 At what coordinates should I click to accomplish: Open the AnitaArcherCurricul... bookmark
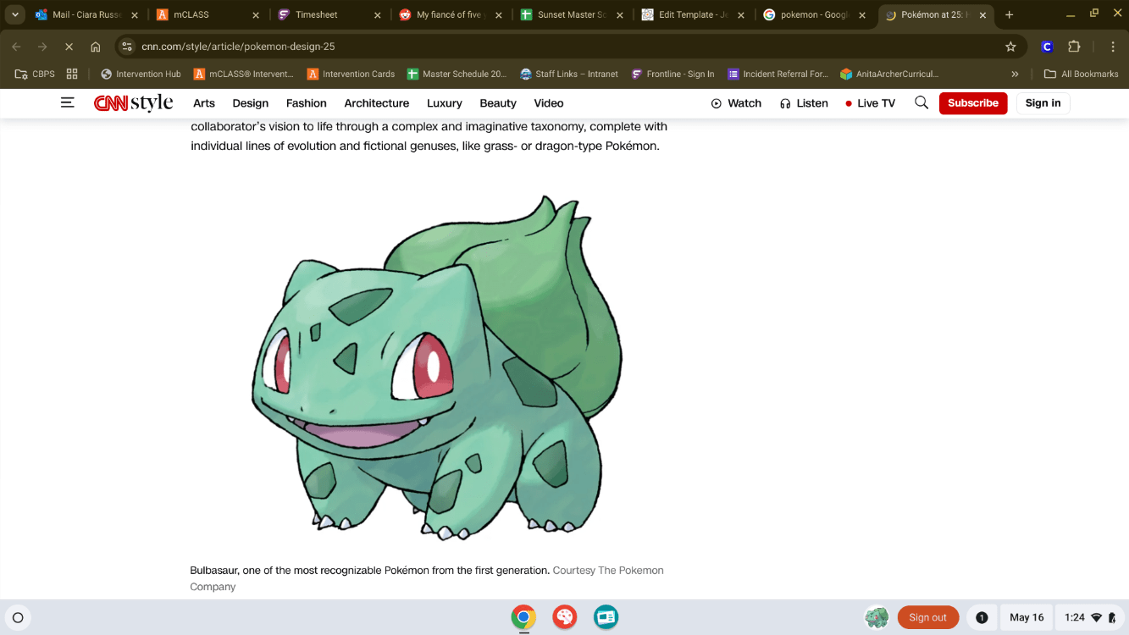(x=889, y=74)
